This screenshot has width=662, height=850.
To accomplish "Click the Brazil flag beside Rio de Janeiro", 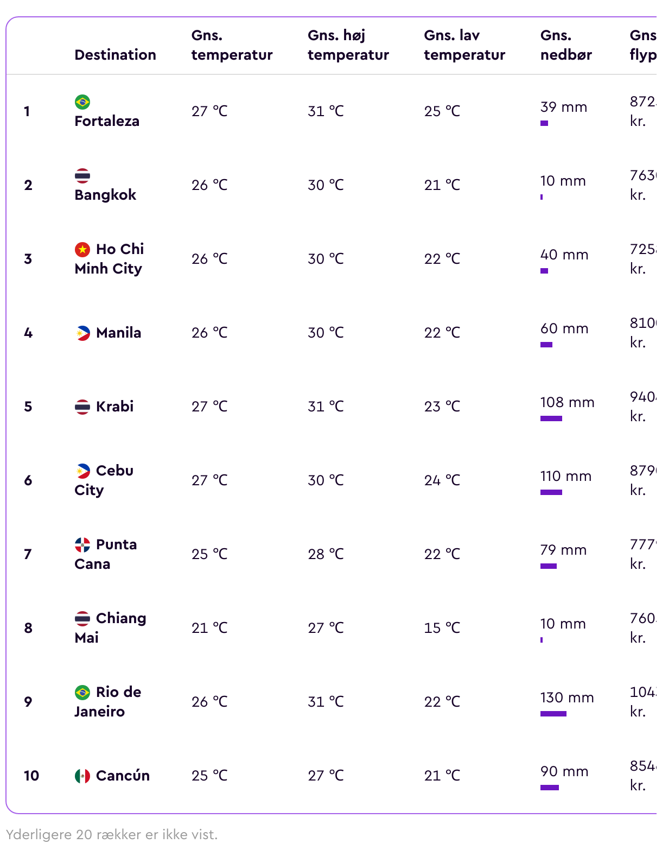I will coord(82,692).
